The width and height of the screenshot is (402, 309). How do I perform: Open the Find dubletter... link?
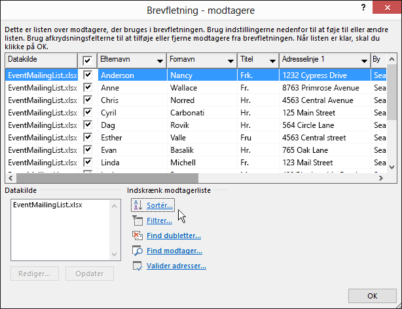click(x=174, y=236)
